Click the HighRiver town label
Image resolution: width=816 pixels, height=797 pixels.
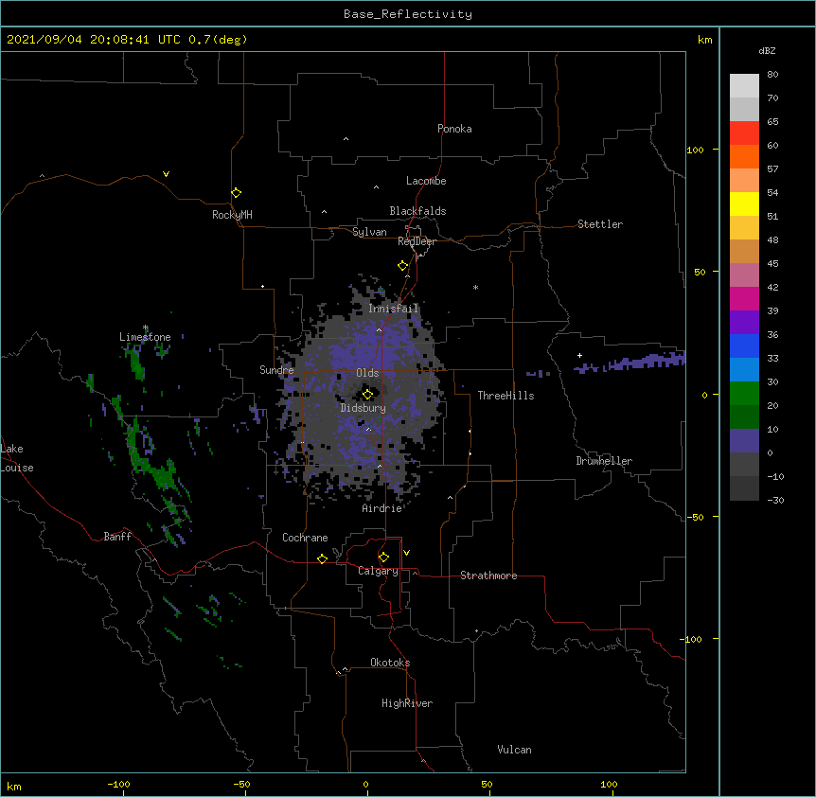click(407, 703)
